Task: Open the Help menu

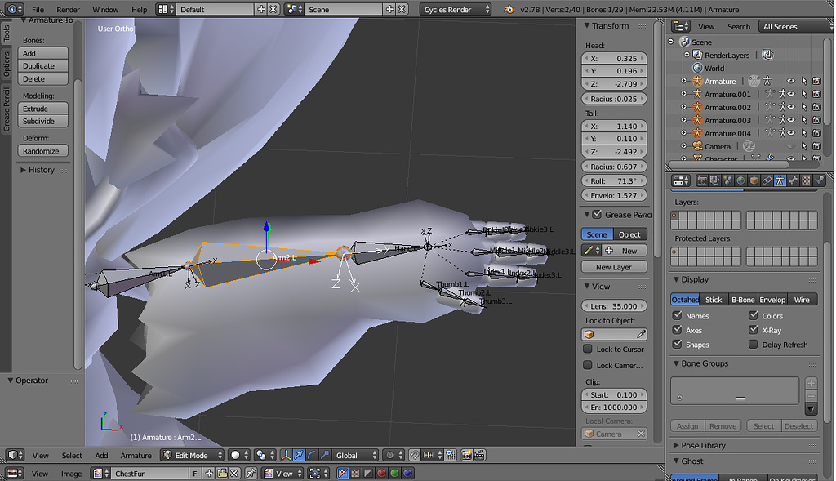Action: coord(139,10)
